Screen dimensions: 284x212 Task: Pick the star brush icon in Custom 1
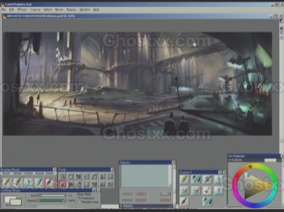(207, 191)
